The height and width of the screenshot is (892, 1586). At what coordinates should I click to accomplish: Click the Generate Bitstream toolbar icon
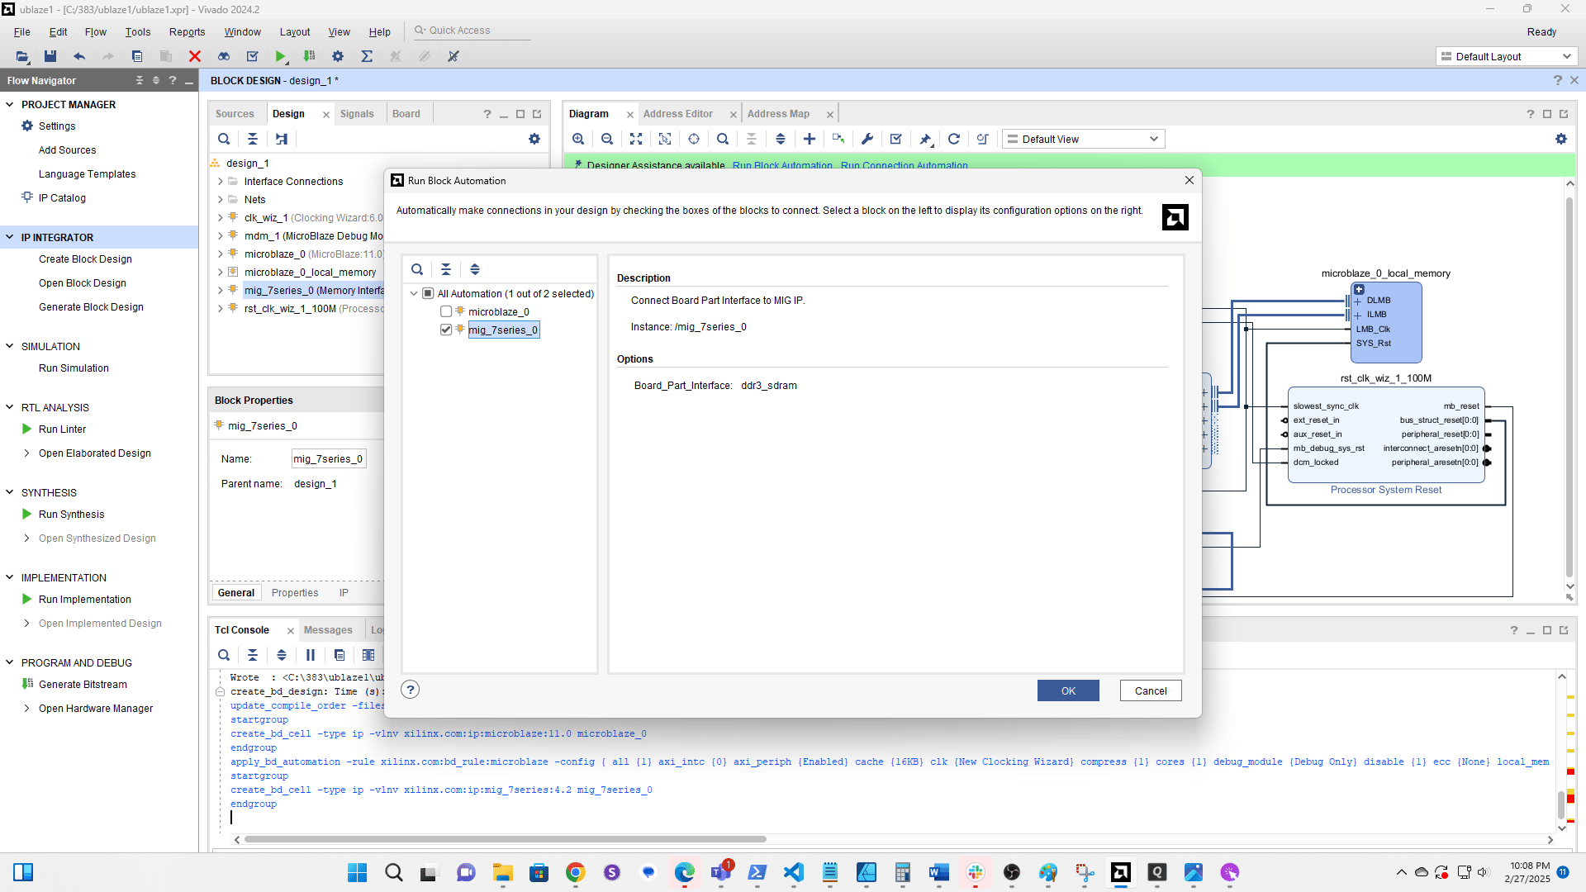309,56
